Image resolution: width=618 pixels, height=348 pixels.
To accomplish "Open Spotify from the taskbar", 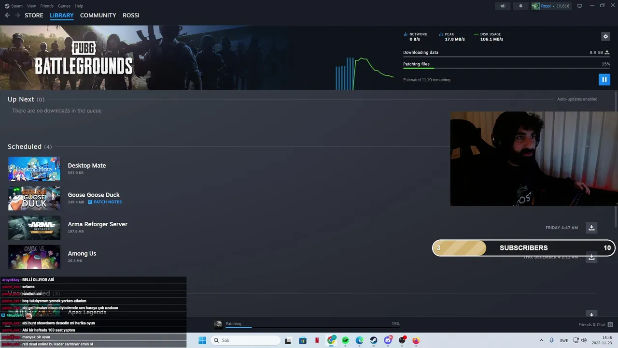I will [345, 340].
